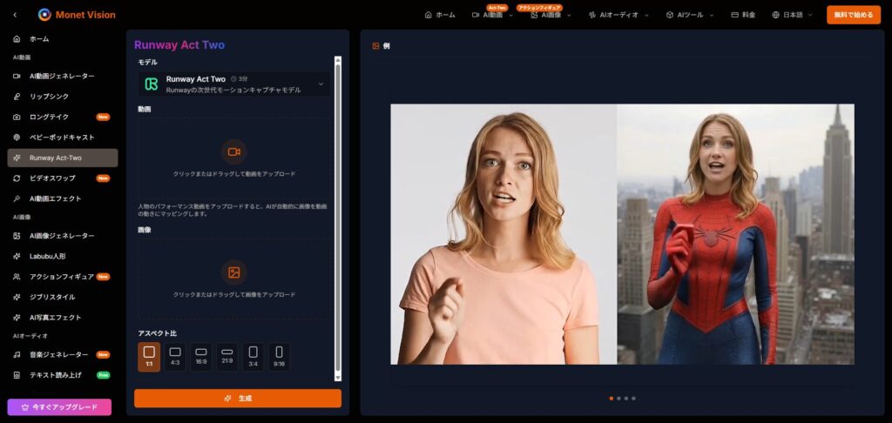Select the 9:16 aspect ratio option
The image size is (892, 423).
pos(279,357)
